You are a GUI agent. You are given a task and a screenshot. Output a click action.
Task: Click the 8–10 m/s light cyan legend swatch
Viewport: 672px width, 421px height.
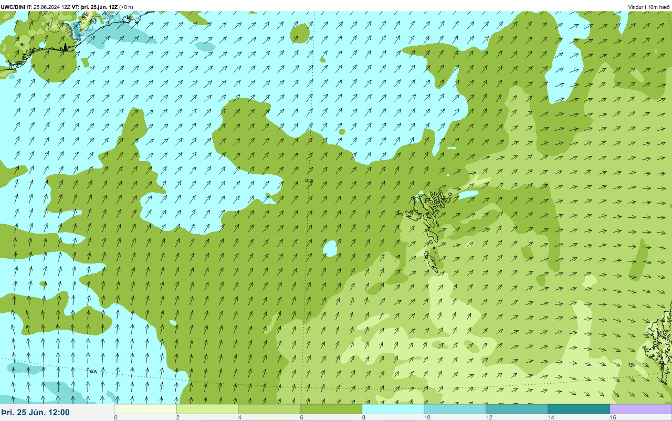pyautogui.click(x=393, y=409)
